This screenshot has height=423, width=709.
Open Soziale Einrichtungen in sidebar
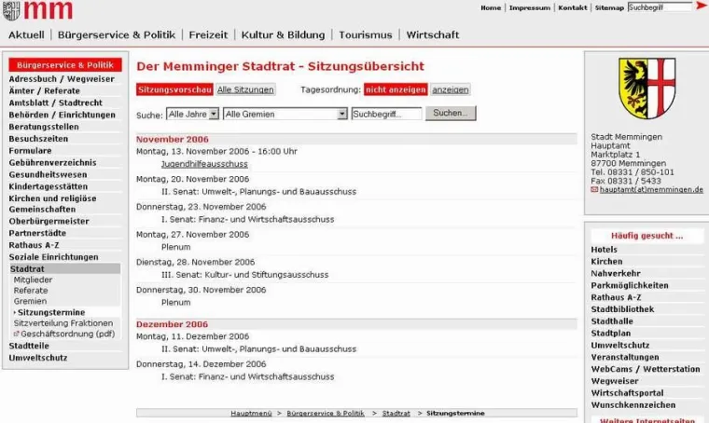pos(53,257)
